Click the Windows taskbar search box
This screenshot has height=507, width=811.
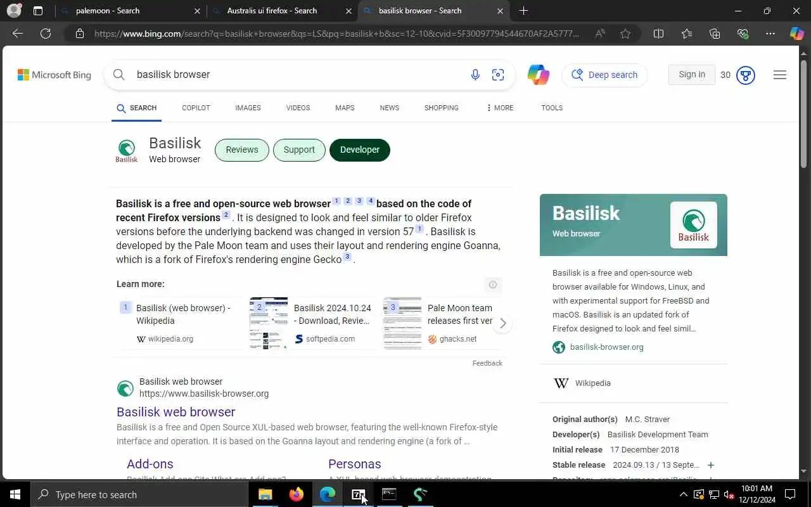[x=139, y=494]
